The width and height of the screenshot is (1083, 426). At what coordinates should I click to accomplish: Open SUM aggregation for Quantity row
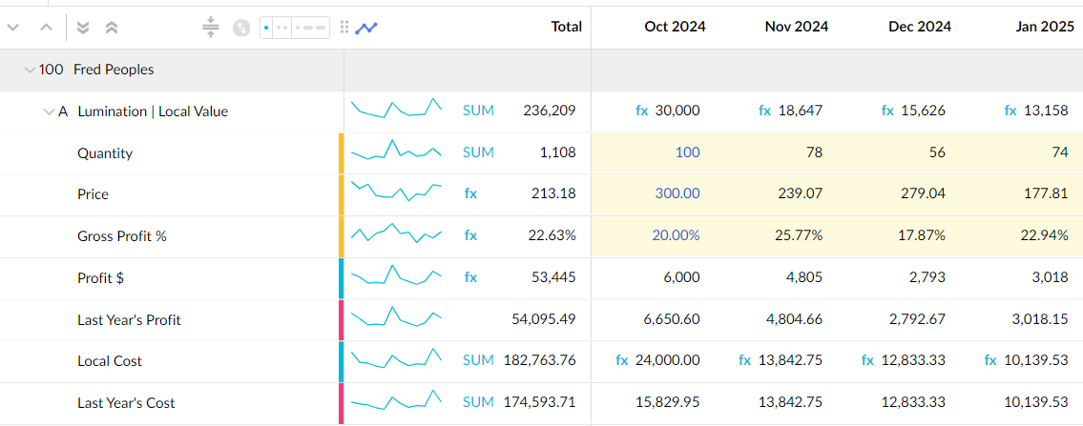(x=478, y=152)
